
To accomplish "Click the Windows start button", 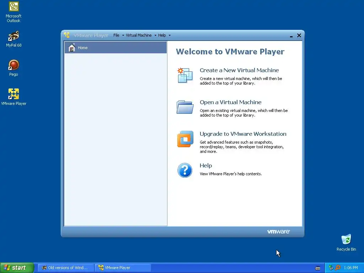I will click(x=17, y=268).
